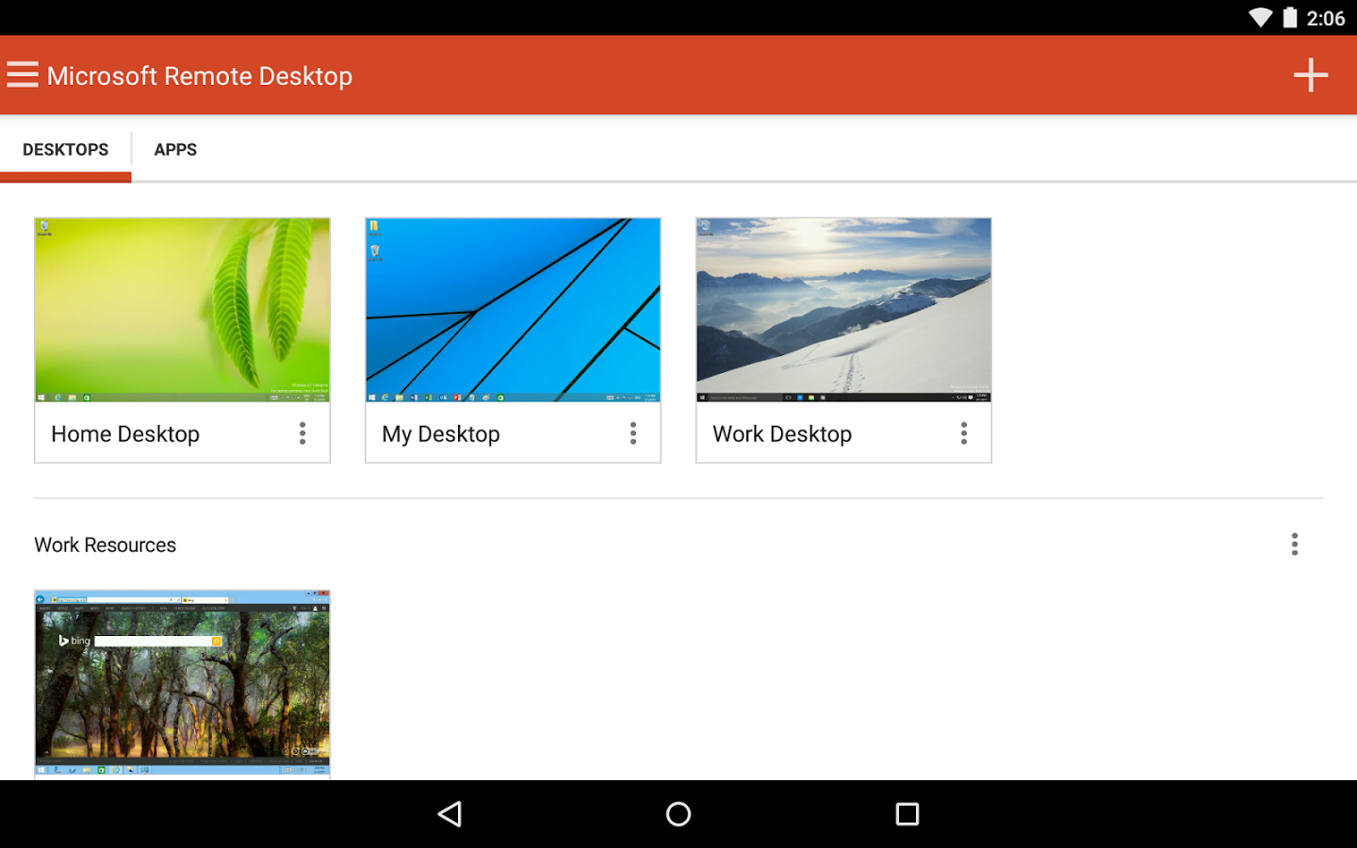
Task: Click the Home Desktop name label
Action: 125,434
